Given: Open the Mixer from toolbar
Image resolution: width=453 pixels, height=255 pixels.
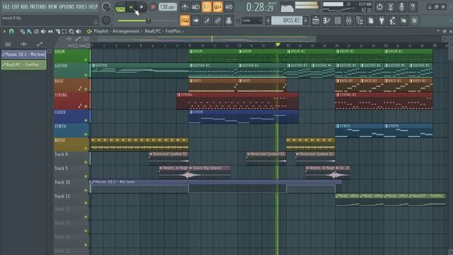Looking at the screenshot, I should tap(349, 21).
